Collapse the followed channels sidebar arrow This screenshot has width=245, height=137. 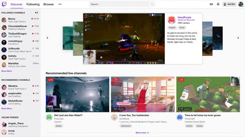37,13
